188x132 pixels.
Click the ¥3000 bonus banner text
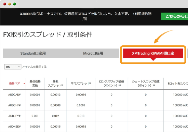[x=85, y=16]
